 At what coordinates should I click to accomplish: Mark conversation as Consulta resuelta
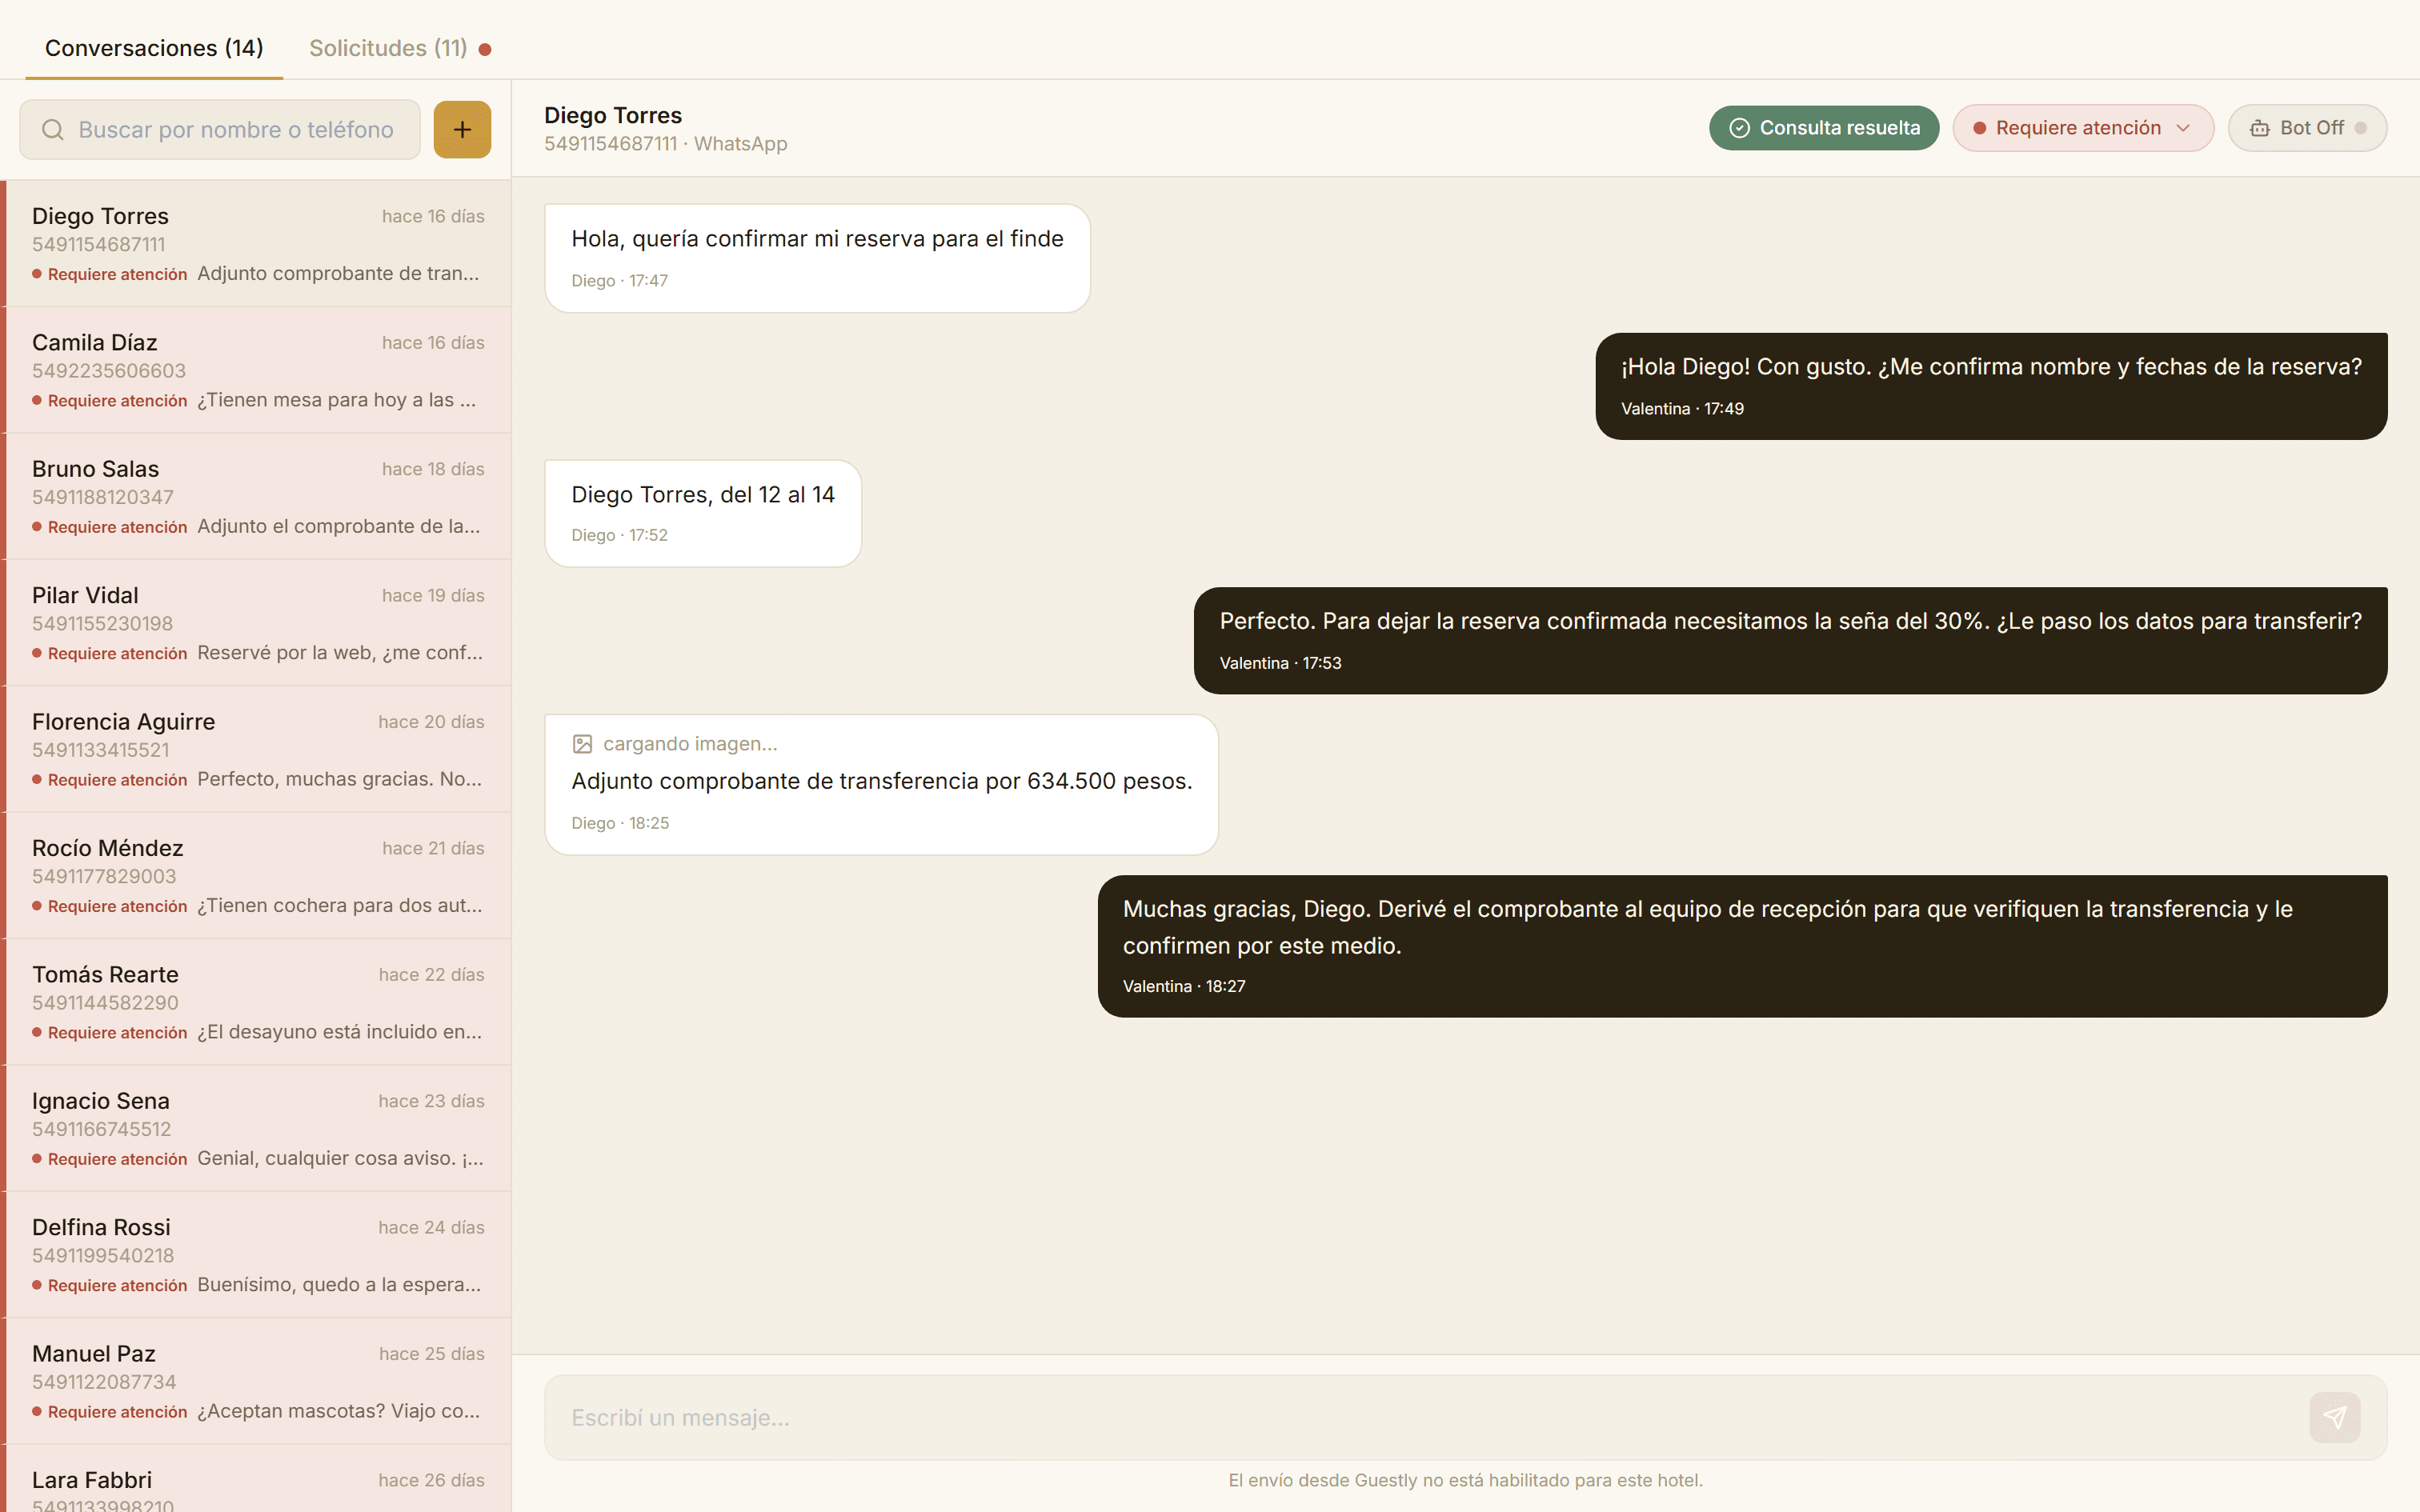(1824, 128)
